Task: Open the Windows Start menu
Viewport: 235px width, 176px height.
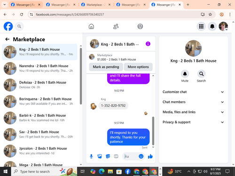Action: pyautogui.click(x=6, y=171)
